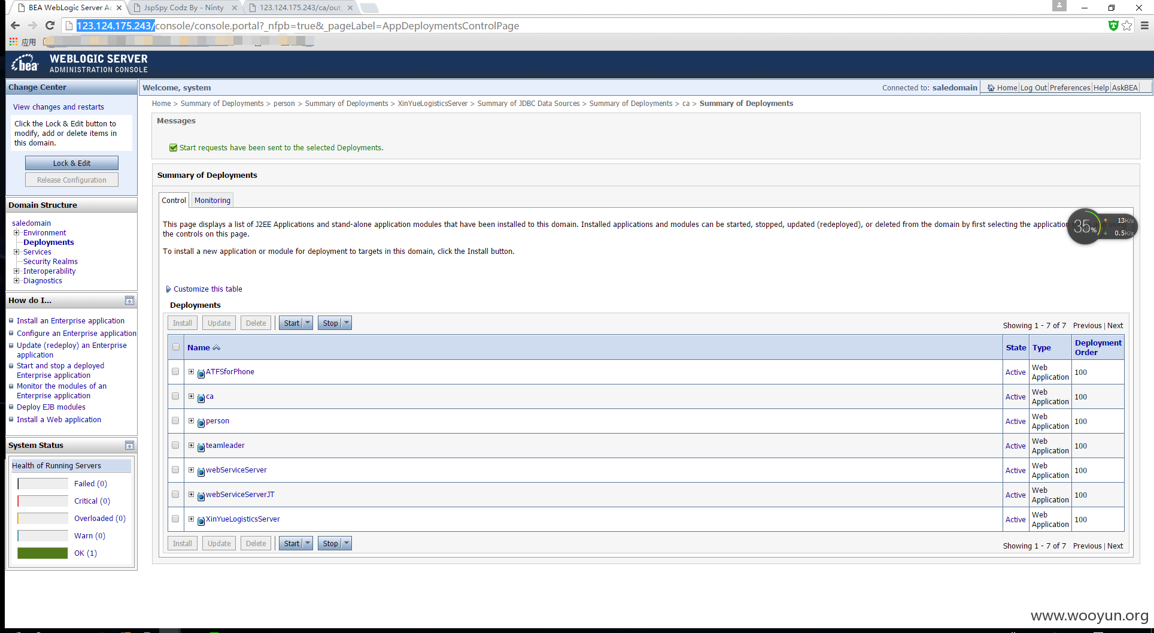Viewport: 1154px width, 633px height.
Task: Open the top Start dropdown arrow
Action: pos(308,323)
